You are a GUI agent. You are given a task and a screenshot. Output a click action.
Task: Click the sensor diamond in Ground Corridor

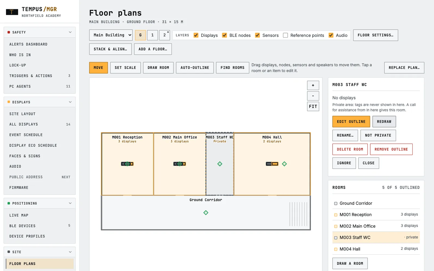(206, 213)
